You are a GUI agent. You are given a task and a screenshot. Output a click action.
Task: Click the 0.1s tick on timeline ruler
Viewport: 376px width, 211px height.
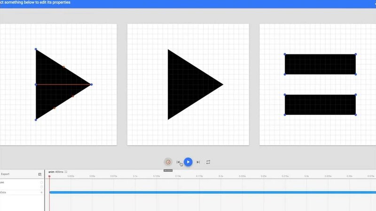point(135,176)
